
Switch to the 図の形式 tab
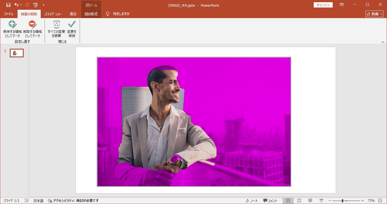tap(91, 14)
